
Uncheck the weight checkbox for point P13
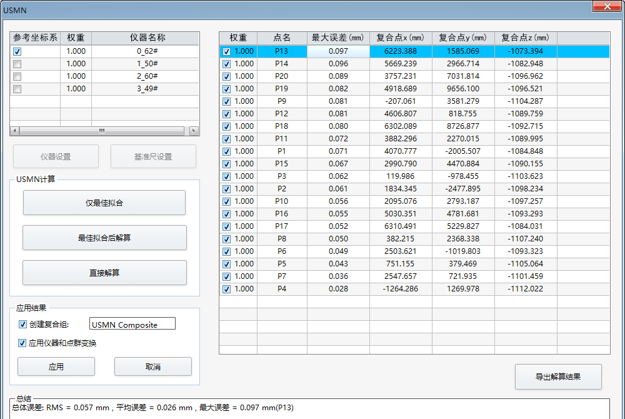click(226, 52)
